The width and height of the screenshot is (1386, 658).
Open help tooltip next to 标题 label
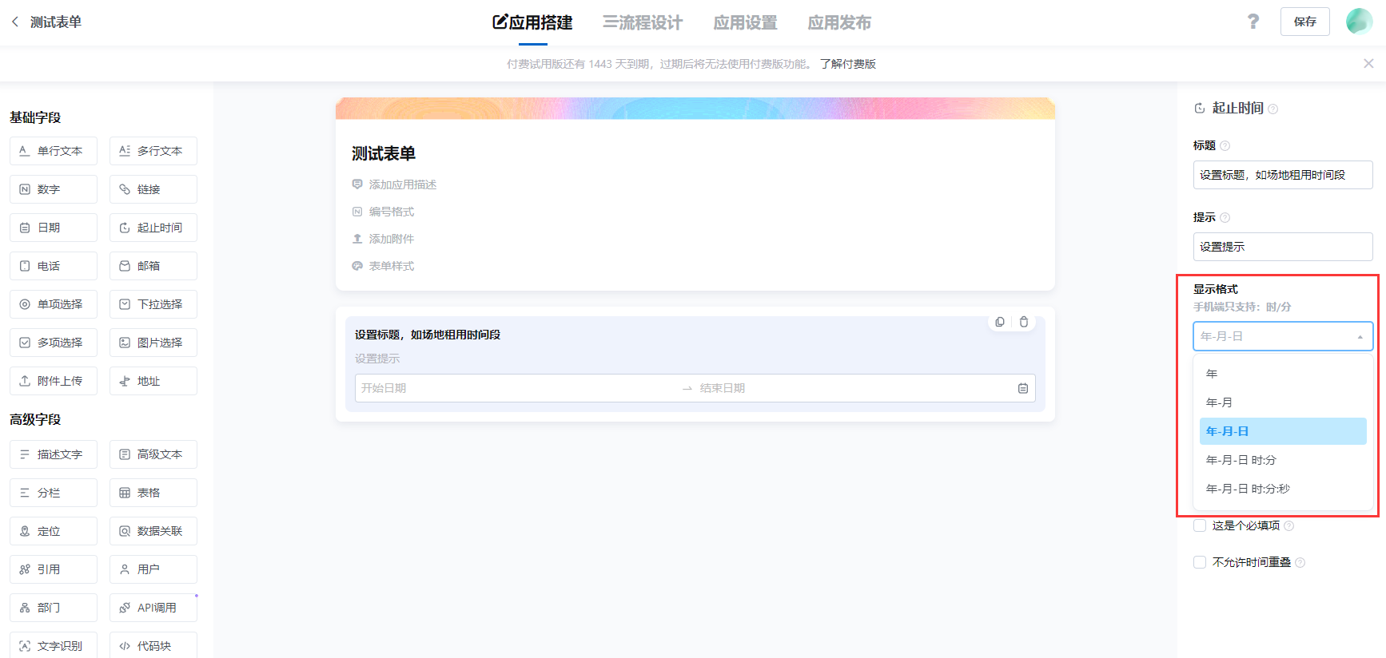1225,145
